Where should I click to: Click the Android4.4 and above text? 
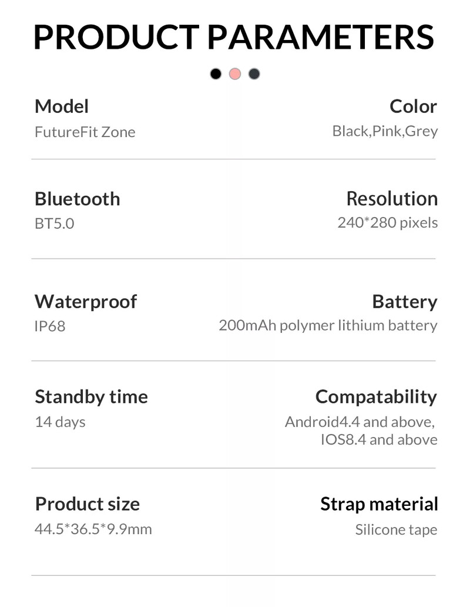[x=360, y=422]
